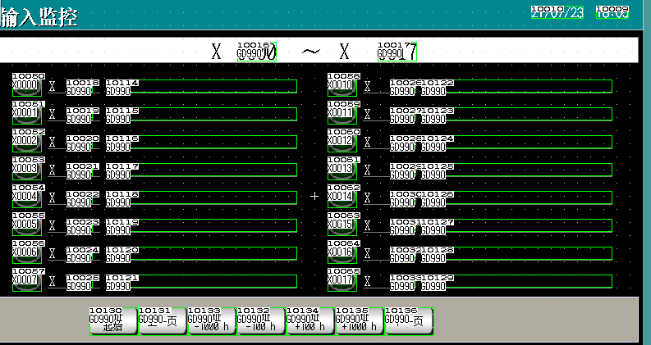Image resolution: width=651 pixels, height=345 pixels.
Task: Select the X0003 bit lamp
Action: point(26,169)
